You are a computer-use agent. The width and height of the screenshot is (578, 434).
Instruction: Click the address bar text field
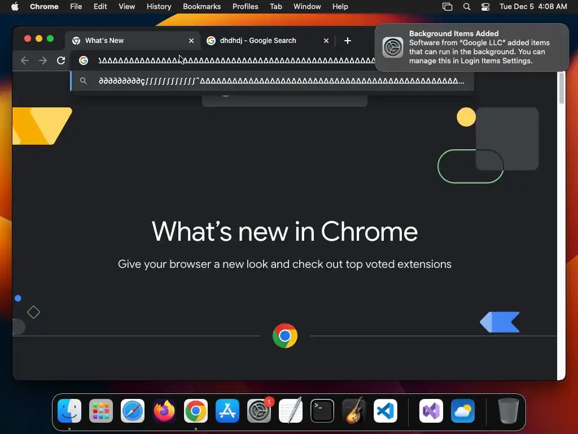tap(236, 60)
